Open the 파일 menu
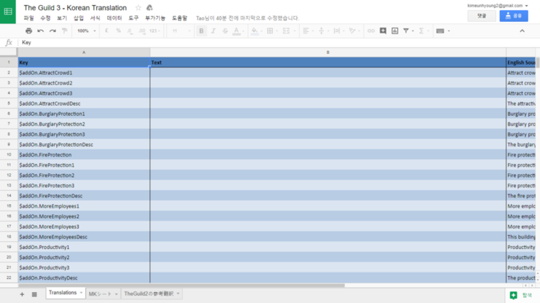This screenshot has height=303, width=540. click(x=28, y=18)
